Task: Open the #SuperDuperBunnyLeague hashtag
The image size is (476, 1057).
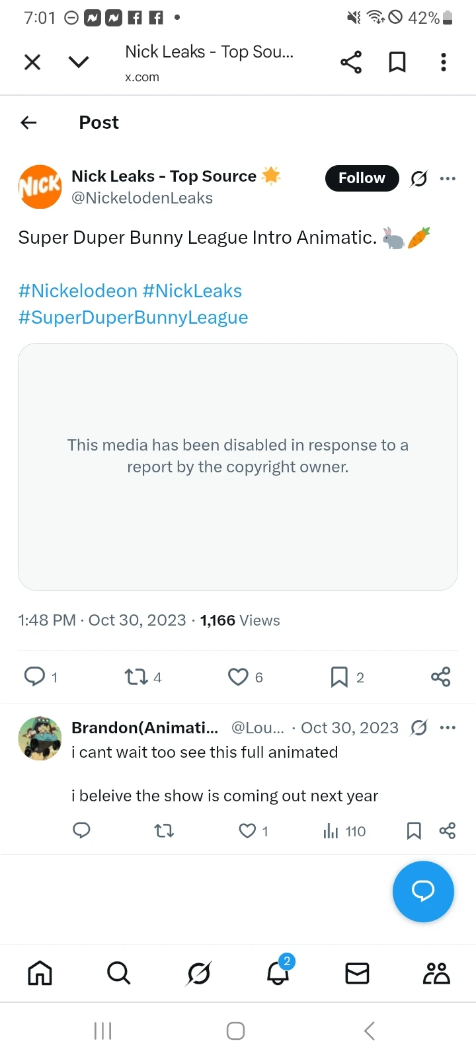Action: (134, 318)
